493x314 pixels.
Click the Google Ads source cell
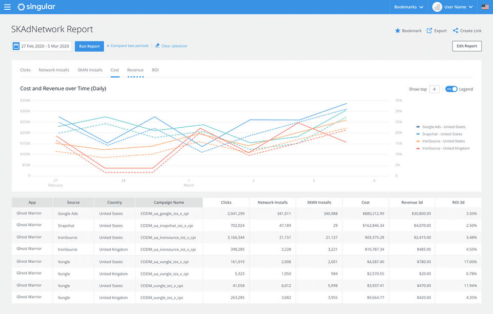(x=68, y=213)
